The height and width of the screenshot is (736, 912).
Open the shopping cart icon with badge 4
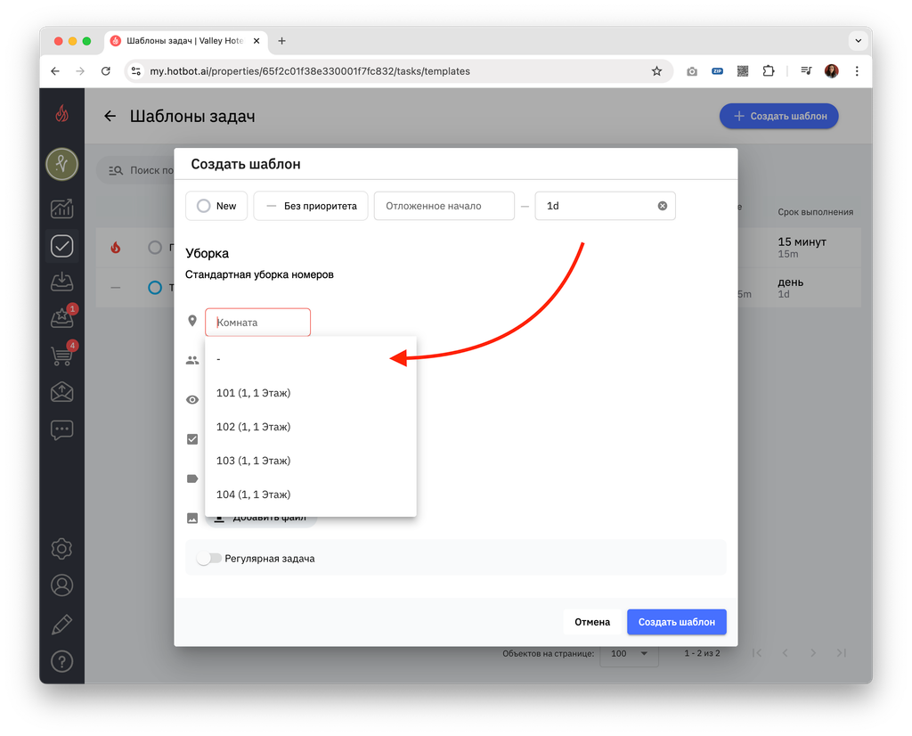(61, 355)
